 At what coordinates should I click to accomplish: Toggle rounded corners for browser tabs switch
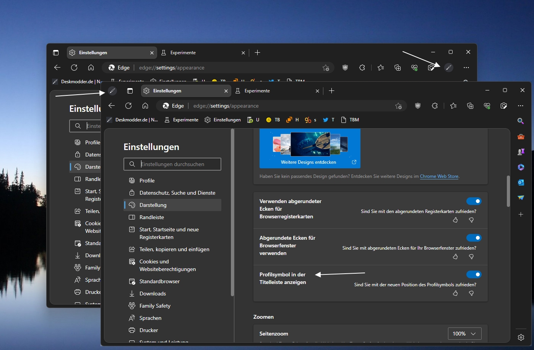pyautogui.click(x=474, y=201)
